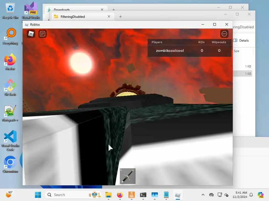Screen dimensions: 269x201
Task: Open Visual Studio Code desktop shortcut
Action: click(x=10, y=141)
